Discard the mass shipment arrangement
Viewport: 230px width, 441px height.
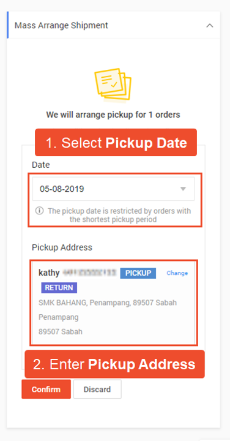tap(97, 390)
